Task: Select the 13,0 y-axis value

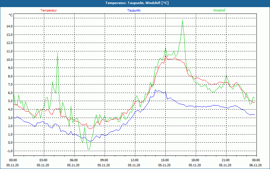Action: (10, 34)
